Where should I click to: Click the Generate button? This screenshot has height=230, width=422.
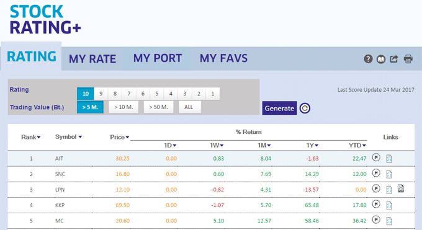pyautogui.click(x=279, y=108)
